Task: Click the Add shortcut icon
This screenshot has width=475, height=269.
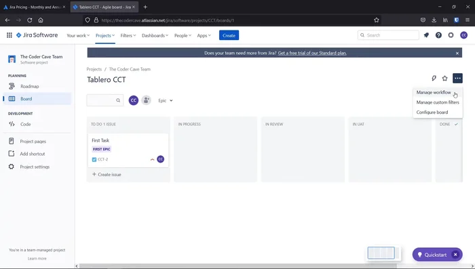Action: [12, 154]
